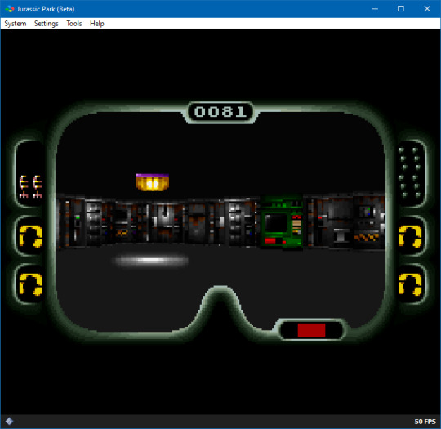Click the white light reflection on the floor
Image resolution: width=441 pixels, height=429 pixels.
(151, 261)
